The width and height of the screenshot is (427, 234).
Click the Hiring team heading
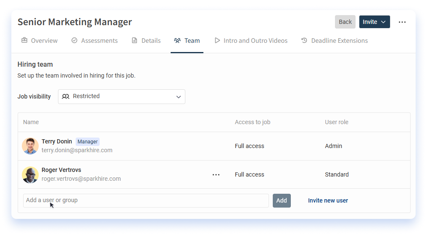click(35, 65)
